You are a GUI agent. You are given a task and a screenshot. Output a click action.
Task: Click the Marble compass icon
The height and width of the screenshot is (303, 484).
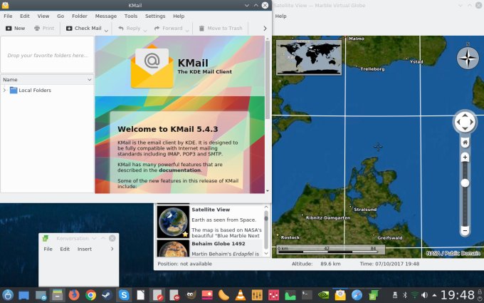tap(467, 58)
